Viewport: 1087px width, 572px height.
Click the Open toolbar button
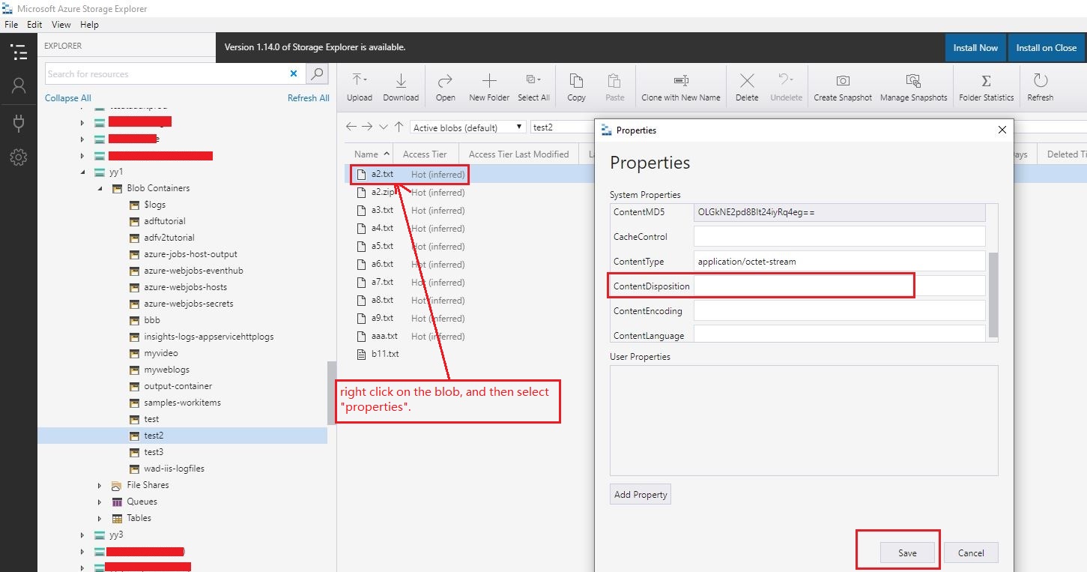pyautogui.click(x=445, y=88)
